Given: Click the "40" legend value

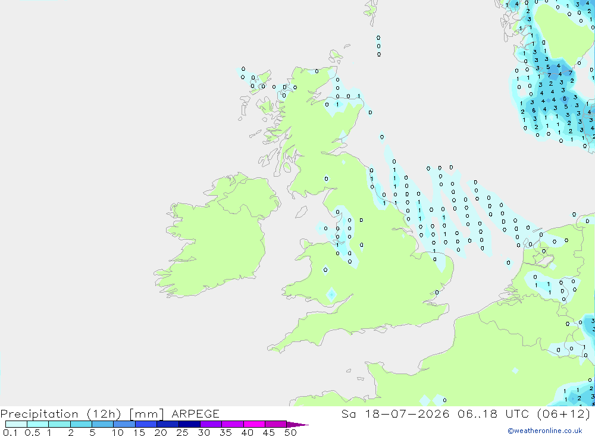Looking at the screenshot, I should pyautogui.click(x=247, y=432).
